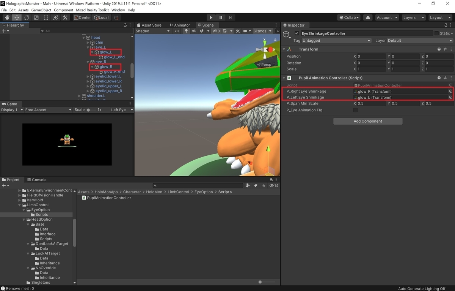The height and width of the screenshot is (291, 455).
Task: Select the combined Transform tool
Action: pyautogui.click(x=55, y=17)
